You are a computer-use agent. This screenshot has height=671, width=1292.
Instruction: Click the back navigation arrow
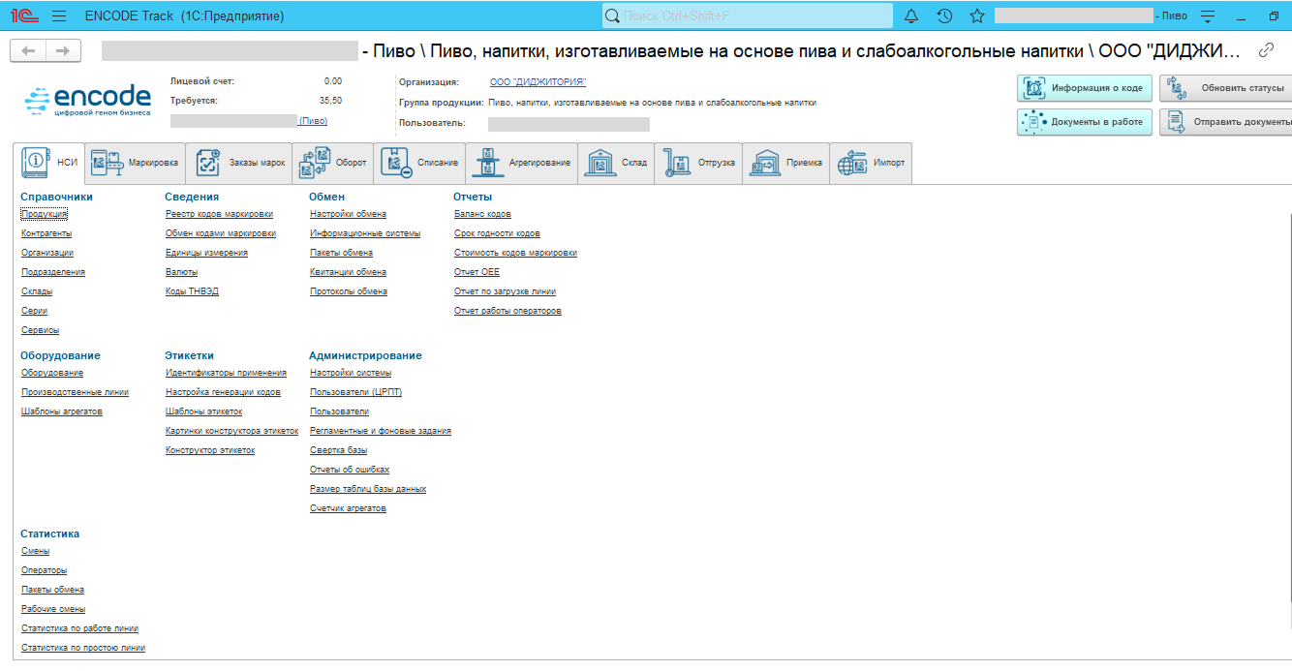pyautogui.click(x=28, y=50)
